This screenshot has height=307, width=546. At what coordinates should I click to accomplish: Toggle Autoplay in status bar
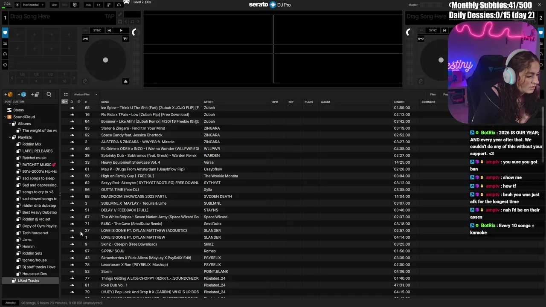click(x=11, y=303)
